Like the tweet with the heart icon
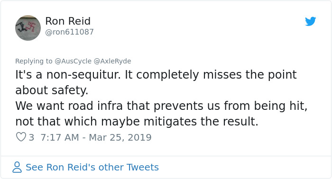Viewport: 332px width, 179px height. coord(21,137)
